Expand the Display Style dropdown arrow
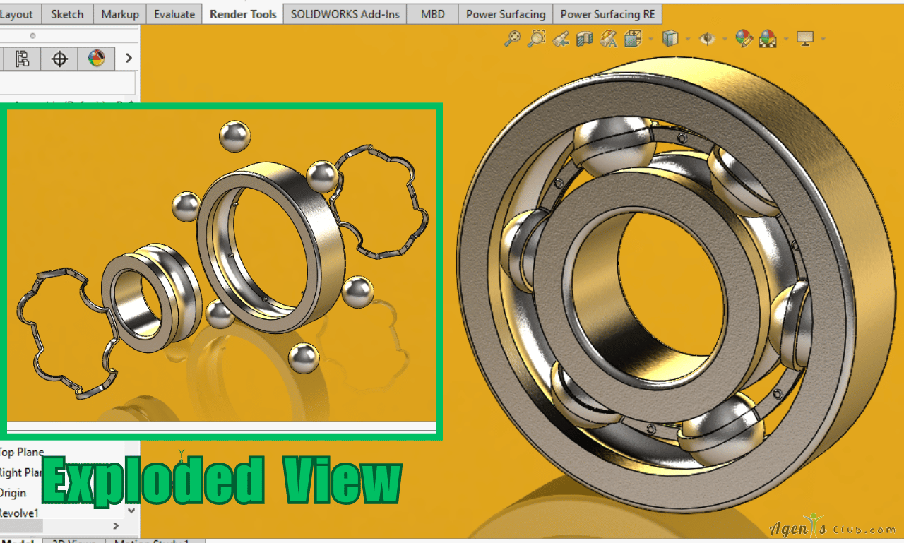The image size is (904, 543). (x=687, y=39)
